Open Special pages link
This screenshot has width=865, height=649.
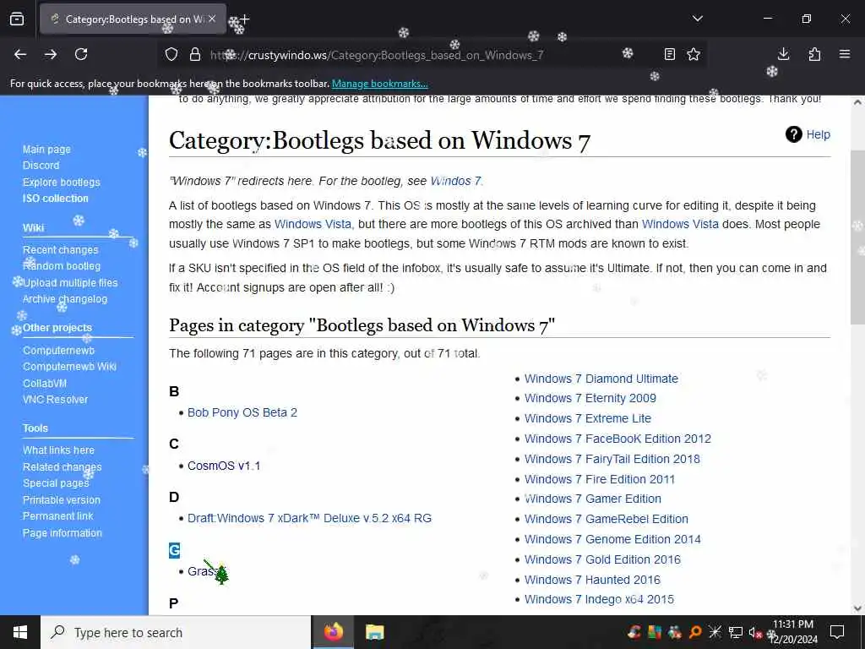(56, 483)
